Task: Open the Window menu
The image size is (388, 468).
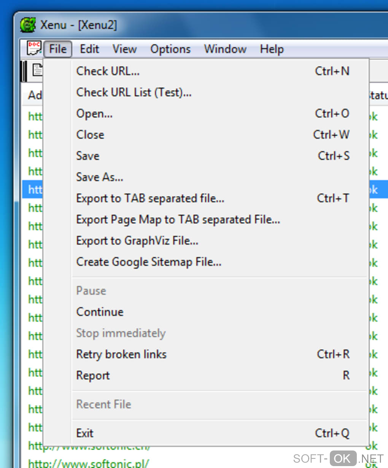Action: tap(225, 49)
